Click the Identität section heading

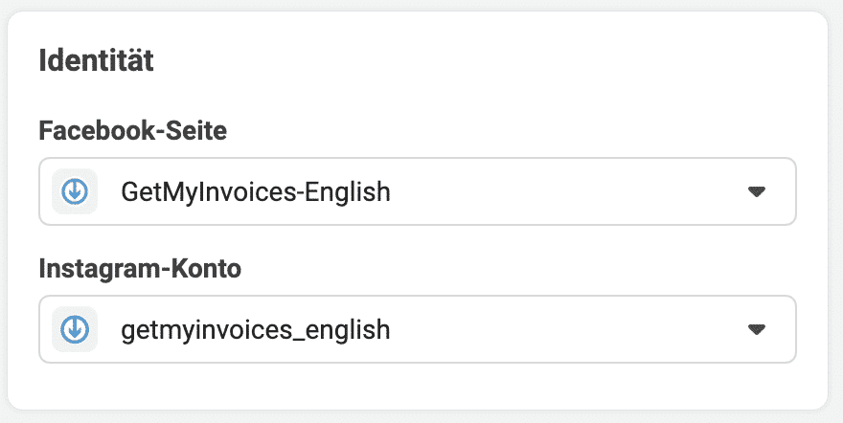point(96,60)
